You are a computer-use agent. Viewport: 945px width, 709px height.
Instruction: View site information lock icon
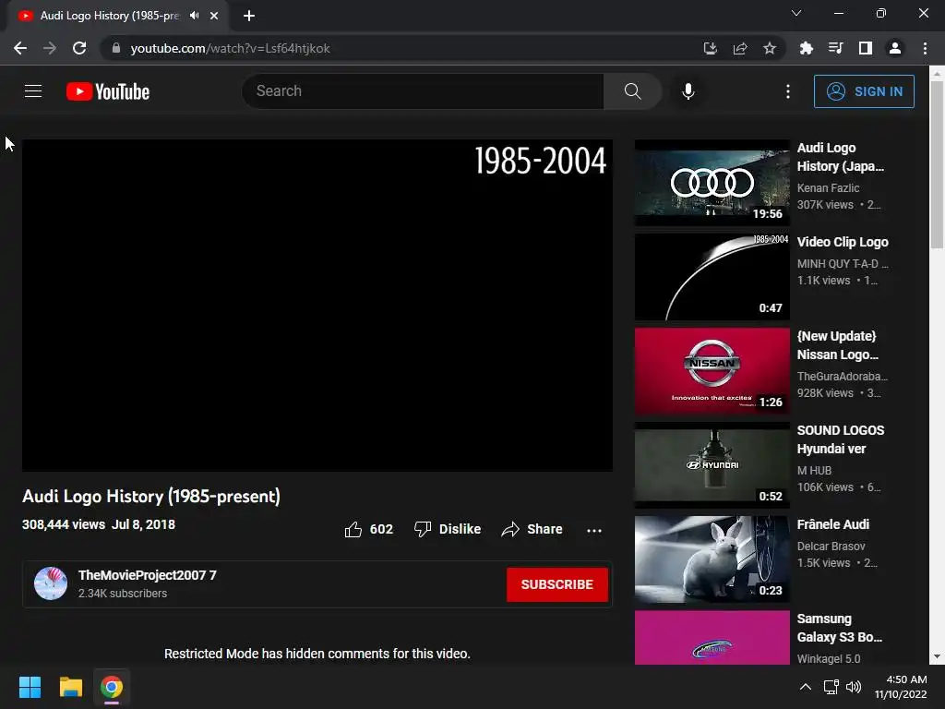116,48
